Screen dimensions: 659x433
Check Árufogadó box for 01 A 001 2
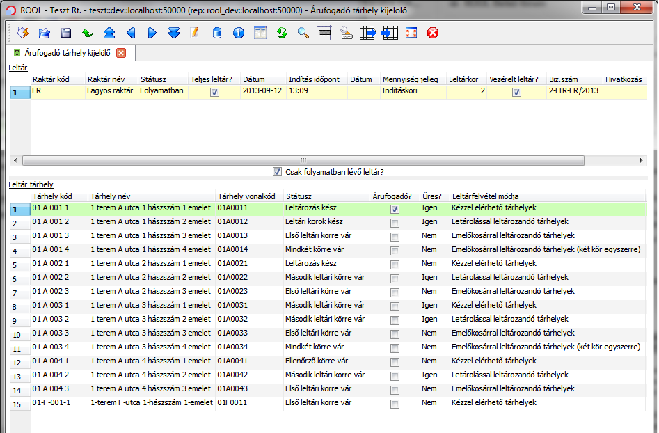(395, 222)
